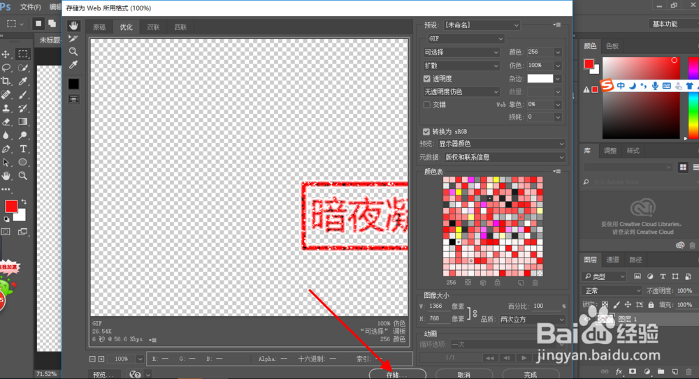Select the History Brush tool
This screenshot has height=379, width=699.
tap(23, 108)
